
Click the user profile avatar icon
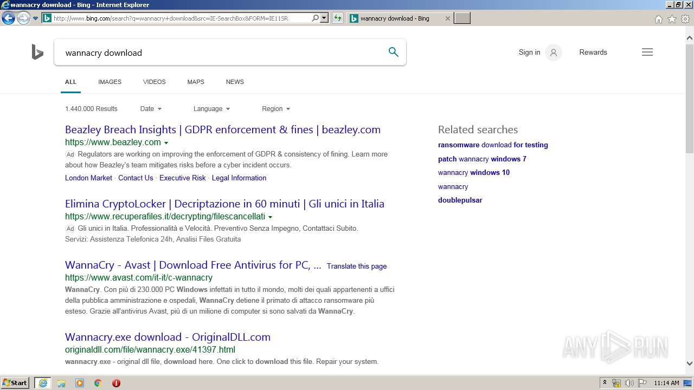coord(554,53)
